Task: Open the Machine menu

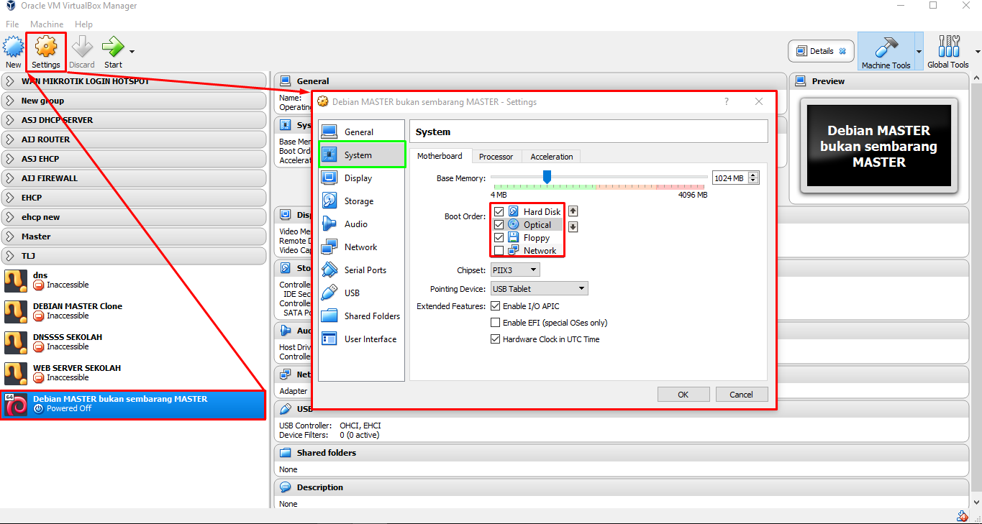Action: click(x=47, y=24)
